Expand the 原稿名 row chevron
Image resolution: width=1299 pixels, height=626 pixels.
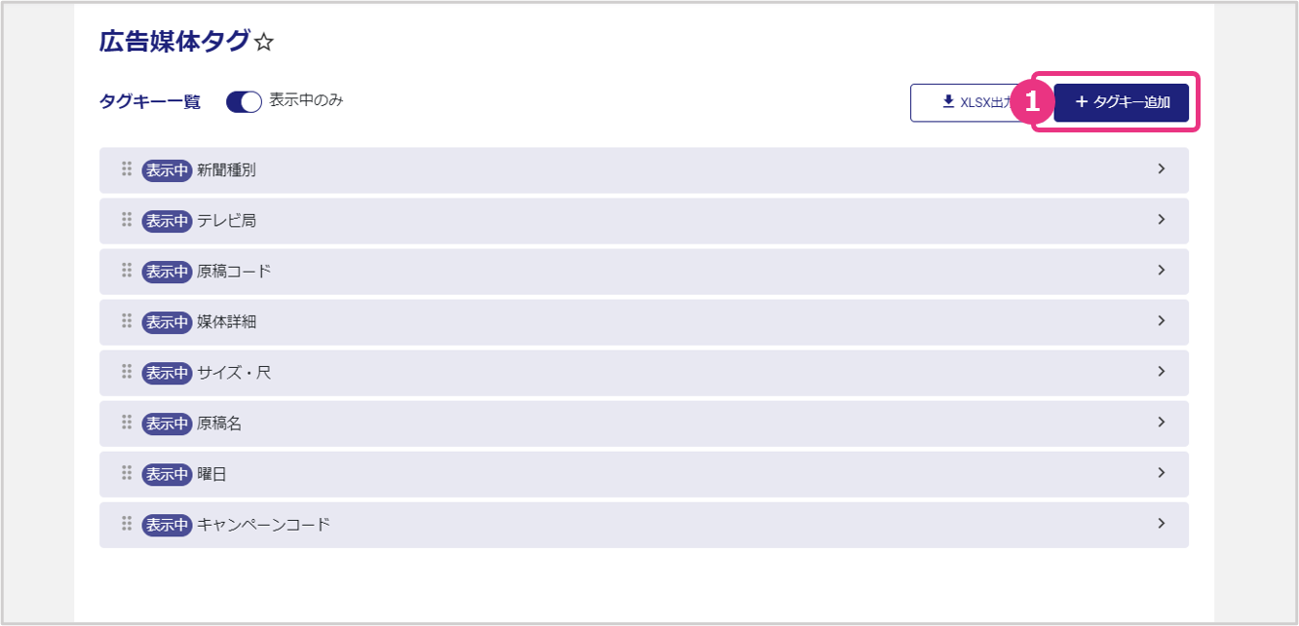[1161, 423]
